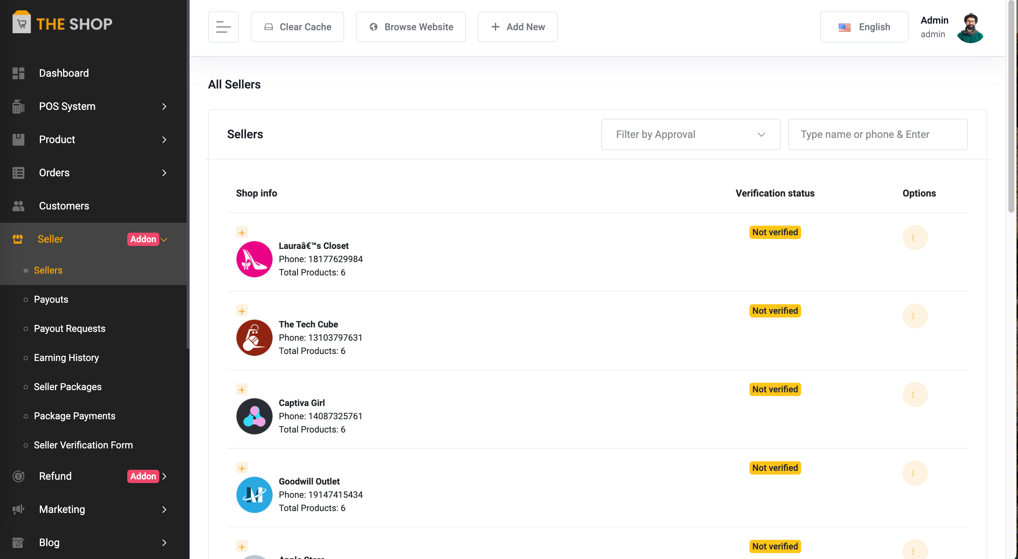Screen dimensions: 1018x559
Task: Open Admin profile avatar
Action: 970,28
